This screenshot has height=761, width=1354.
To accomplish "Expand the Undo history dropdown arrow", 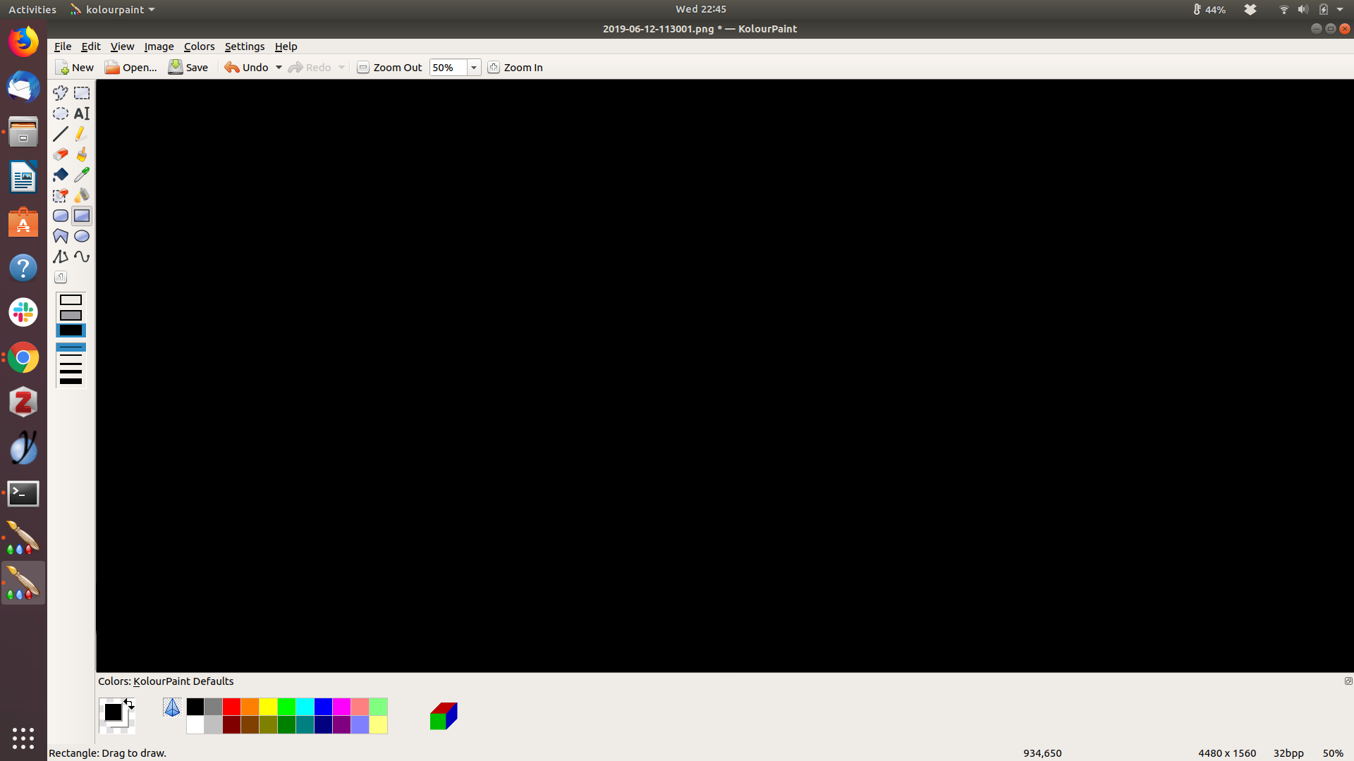I will [279, 68].
